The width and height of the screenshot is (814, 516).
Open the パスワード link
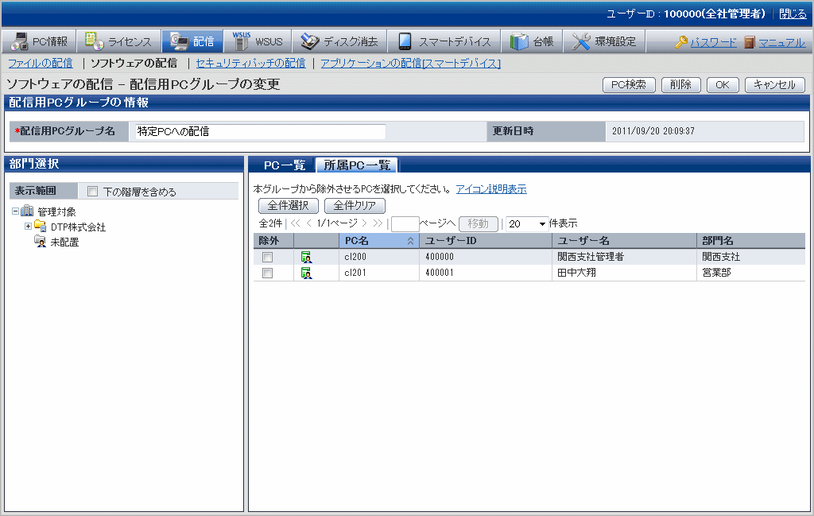[713, 43]
